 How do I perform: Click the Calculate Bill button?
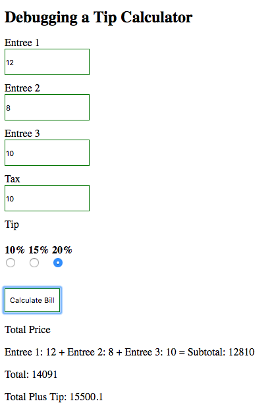click(x=32, y=300)
